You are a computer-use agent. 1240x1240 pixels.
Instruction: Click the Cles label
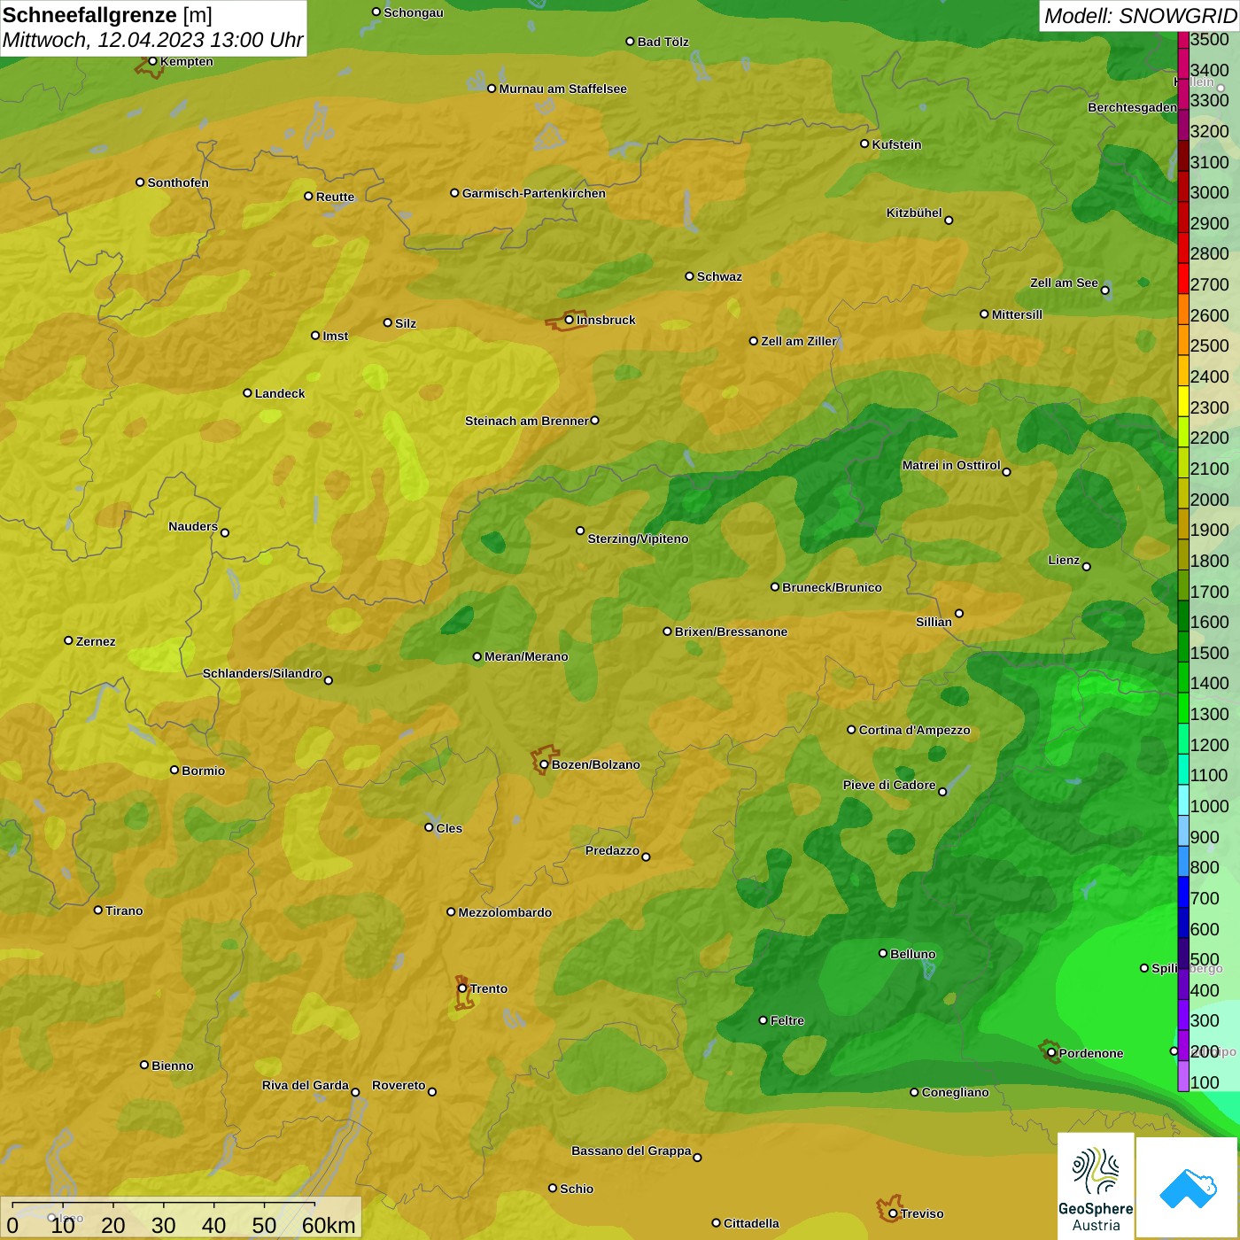pyautogui.click(x=449, y=828)
